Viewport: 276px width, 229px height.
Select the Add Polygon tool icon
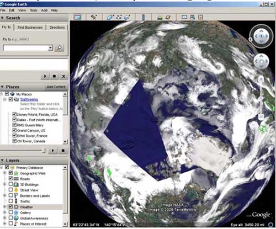point(110,17)
